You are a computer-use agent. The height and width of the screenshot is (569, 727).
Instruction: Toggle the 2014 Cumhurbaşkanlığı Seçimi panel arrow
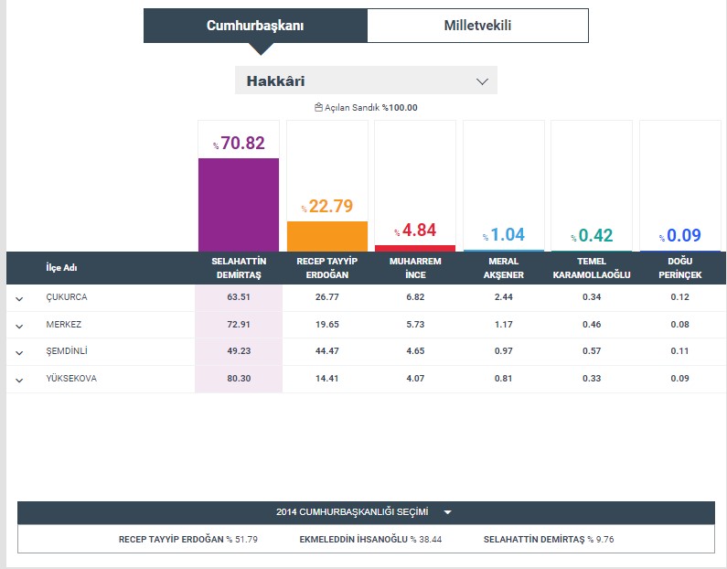point(448,513)
